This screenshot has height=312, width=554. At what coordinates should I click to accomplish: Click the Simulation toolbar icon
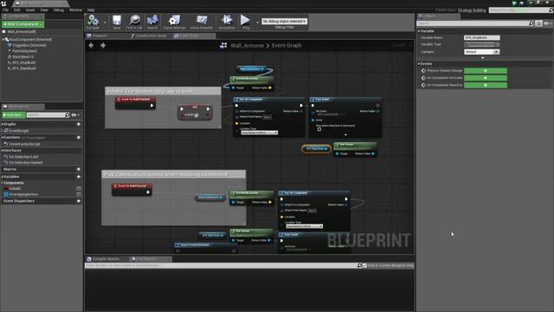pyautogui.click(x=227, y=22)
